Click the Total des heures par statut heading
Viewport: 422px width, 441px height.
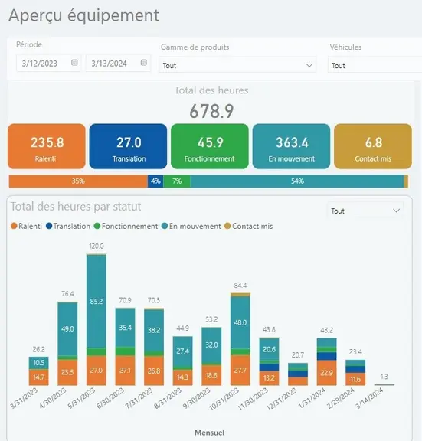(76, 207)
